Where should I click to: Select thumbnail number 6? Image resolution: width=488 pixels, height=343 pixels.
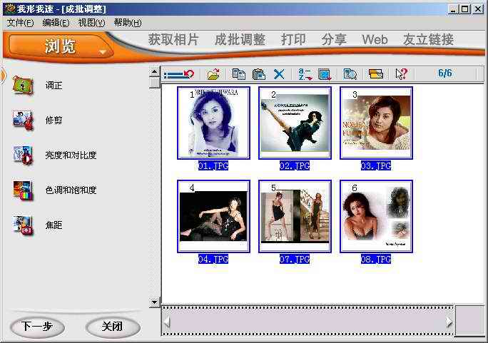[x=376, y=216]
